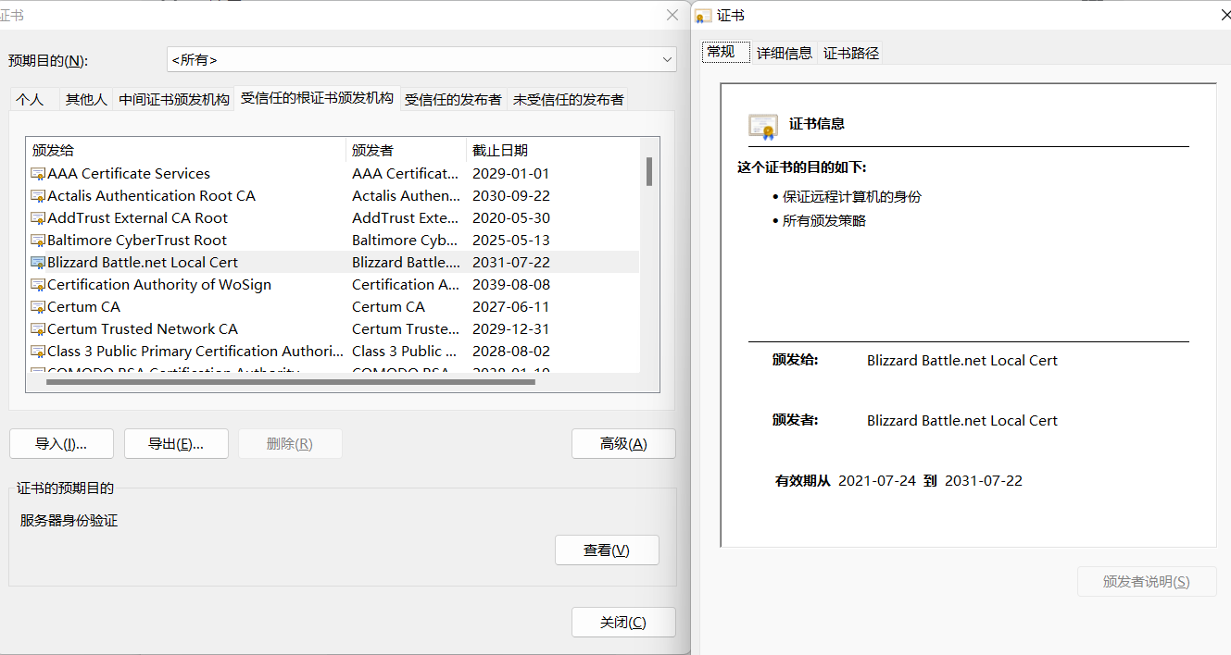Select Certum Trusted Network CA entry

pyautogui.click(x=143, y=329)
